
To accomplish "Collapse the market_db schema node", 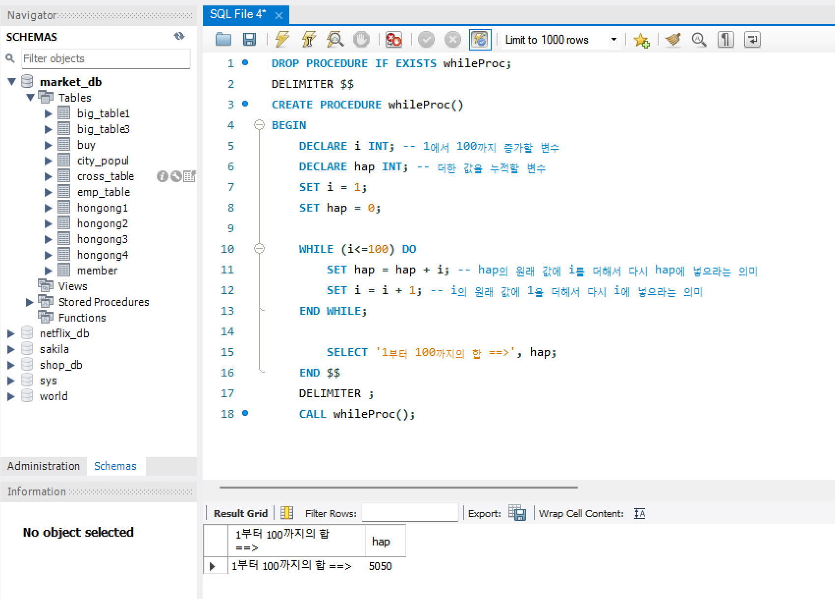I will tap(12, 82).
